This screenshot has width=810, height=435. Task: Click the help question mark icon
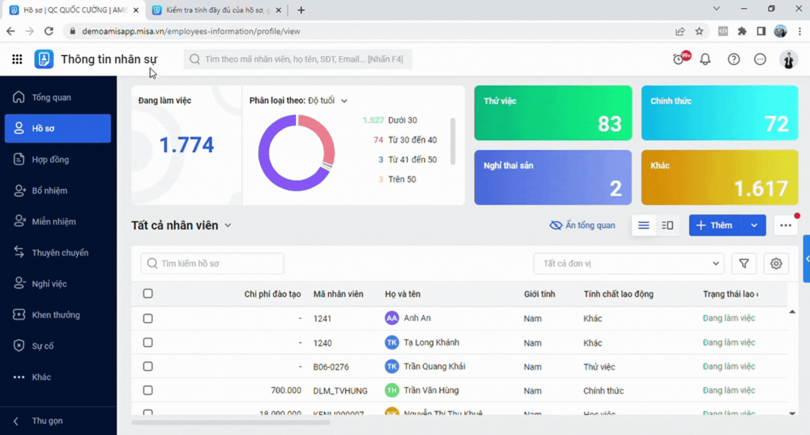click(x=734, y=59)
